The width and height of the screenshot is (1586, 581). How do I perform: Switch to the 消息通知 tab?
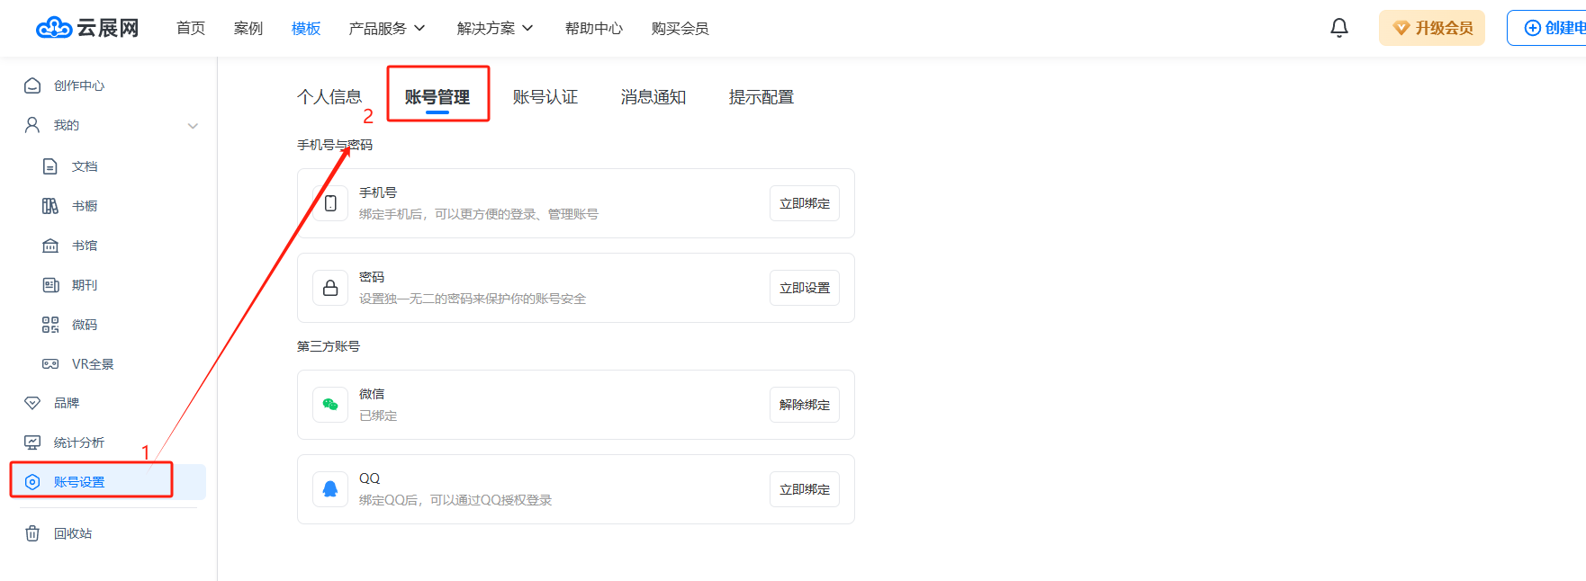[653, 97]
